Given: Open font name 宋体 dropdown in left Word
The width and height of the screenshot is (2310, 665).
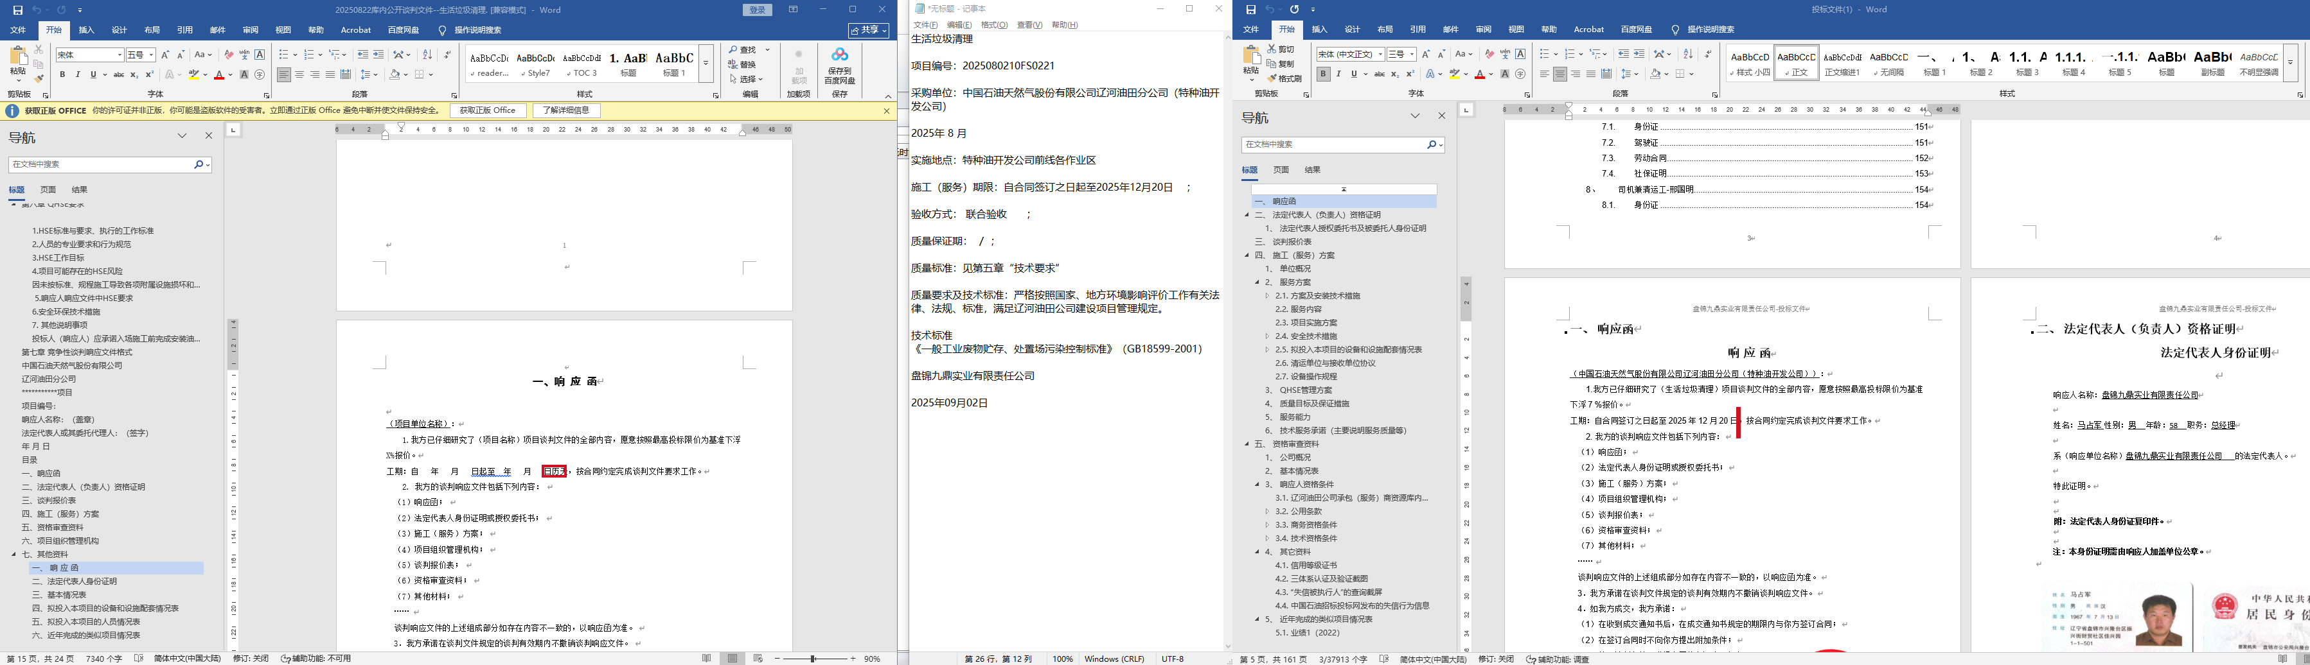Looking at the screenshot, I should pos(120,56).
